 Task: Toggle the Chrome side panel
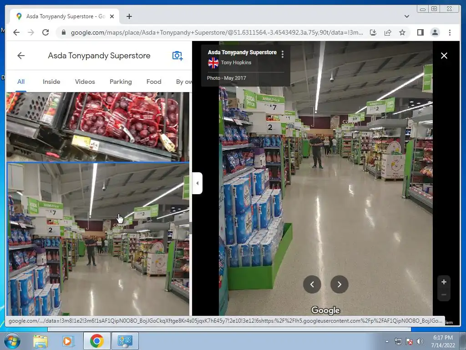click(420, 32)
